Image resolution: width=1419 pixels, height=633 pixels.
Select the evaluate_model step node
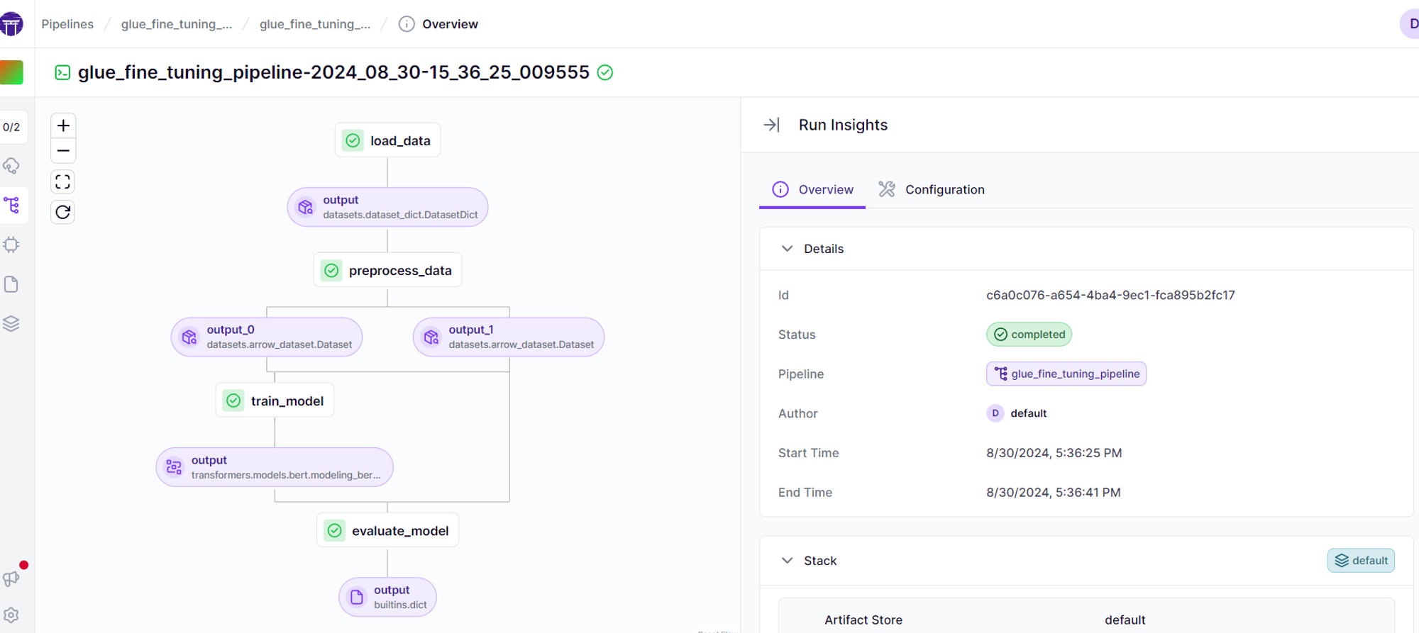click(387, 530)
